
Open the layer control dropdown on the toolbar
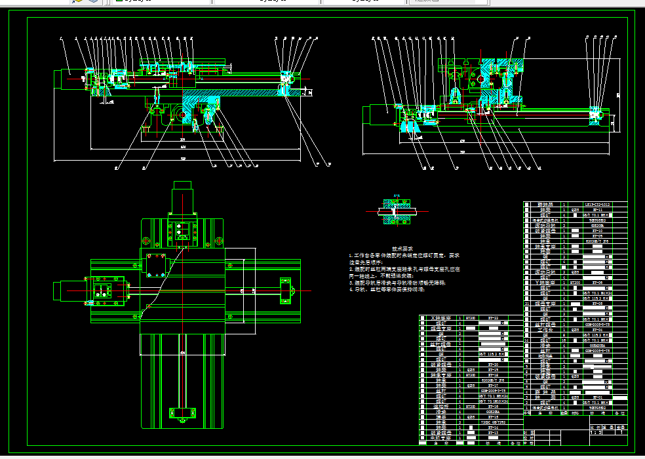(x=210, y=3)
